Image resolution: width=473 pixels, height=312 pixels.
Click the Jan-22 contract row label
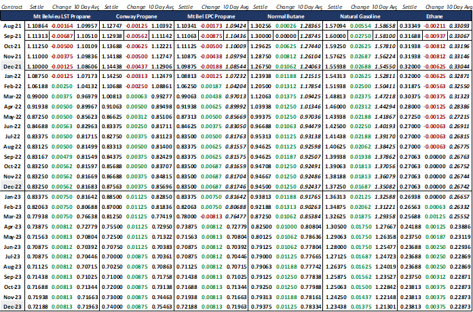point(12,76)
